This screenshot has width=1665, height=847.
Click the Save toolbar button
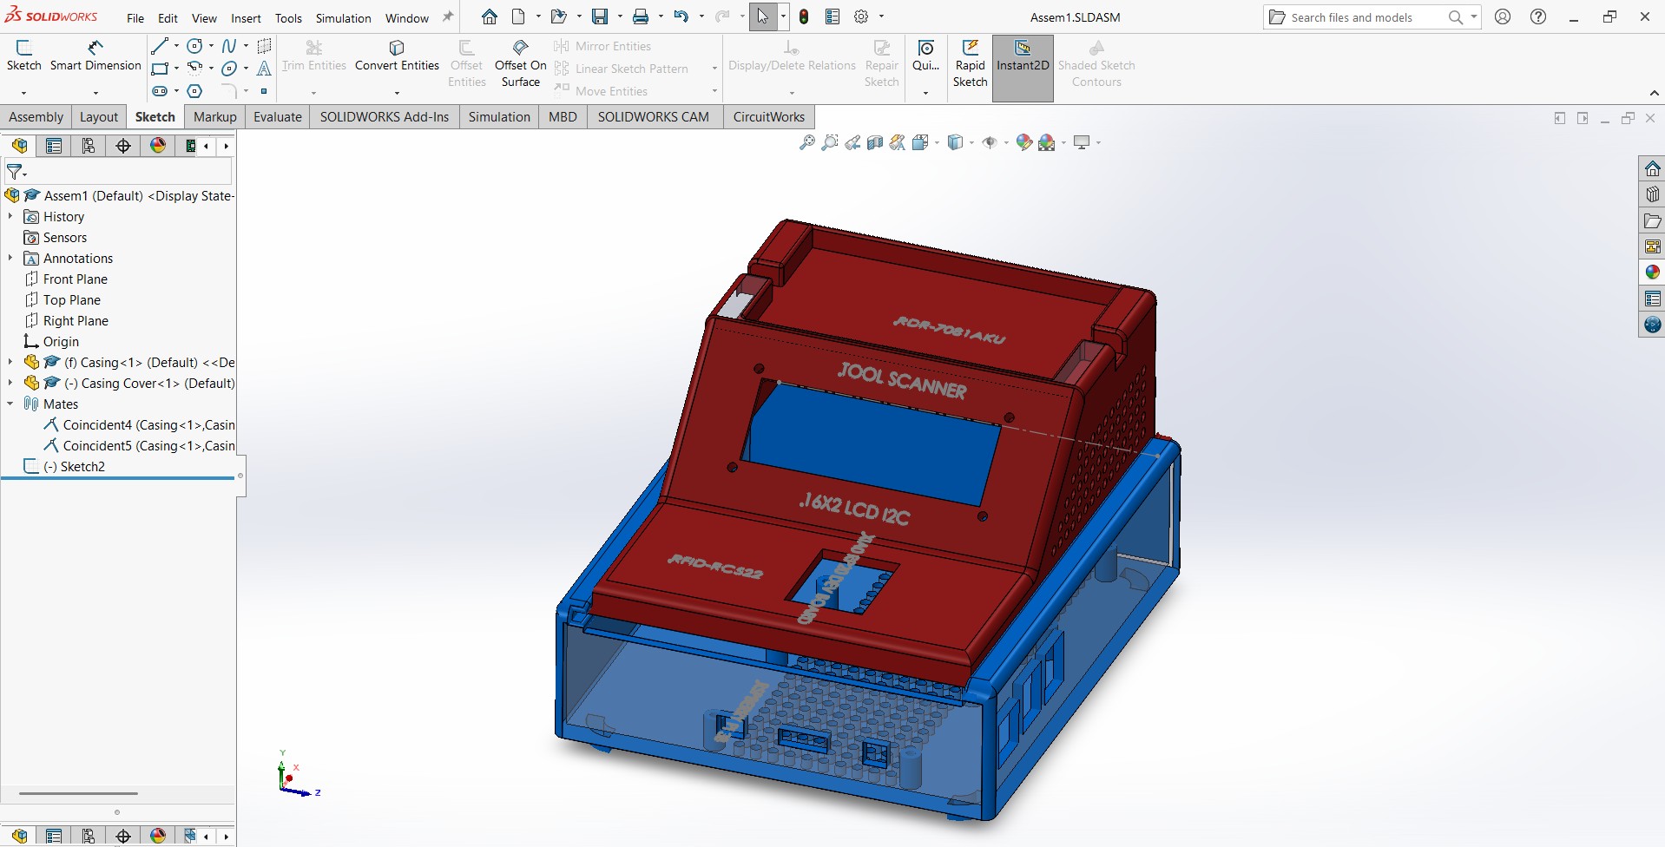click(x=600, y=16)
